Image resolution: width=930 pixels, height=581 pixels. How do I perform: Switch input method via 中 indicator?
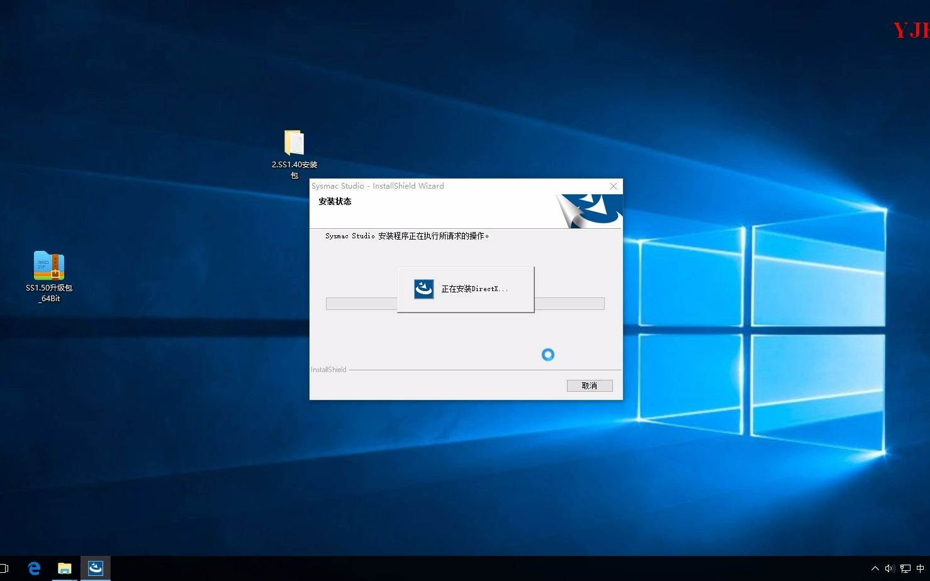[x=921, y=568]
